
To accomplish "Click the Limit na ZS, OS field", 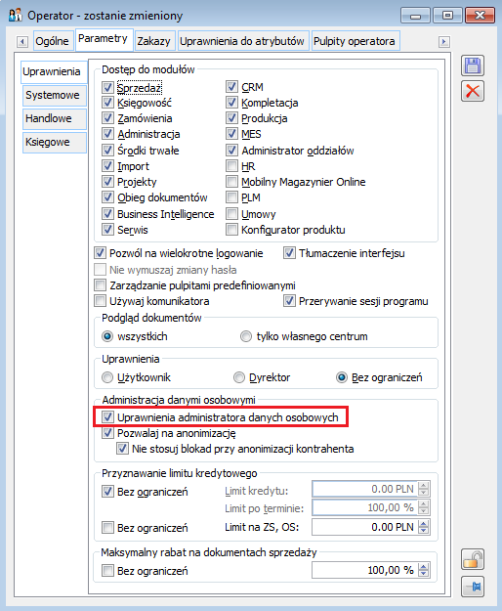I will tap(365, 527).
